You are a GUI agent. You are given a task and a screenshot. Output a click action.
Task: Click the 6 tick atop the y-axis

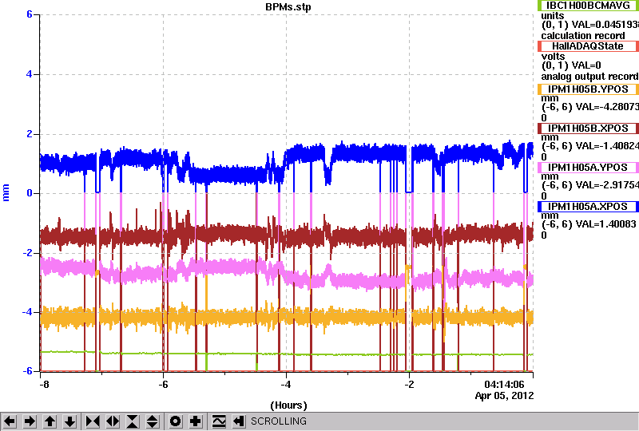click(x=30, y=14)
